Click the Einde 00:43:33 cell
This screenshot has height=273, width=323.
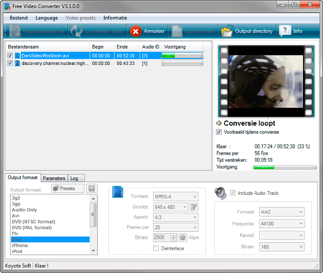point(126,63)
